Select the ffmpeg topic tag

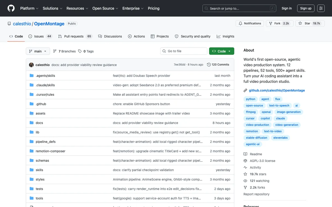coord(251,112)
